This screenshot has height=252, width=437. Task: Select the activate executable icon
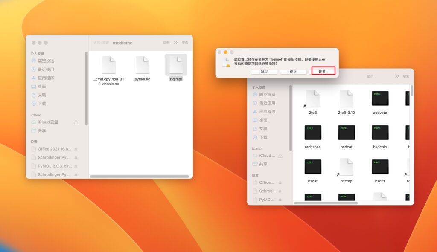click(x=379, y=98)
